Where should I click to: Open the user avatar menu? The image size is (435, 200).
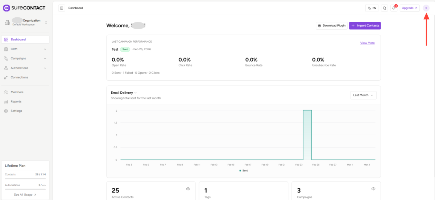pos(426,8)
